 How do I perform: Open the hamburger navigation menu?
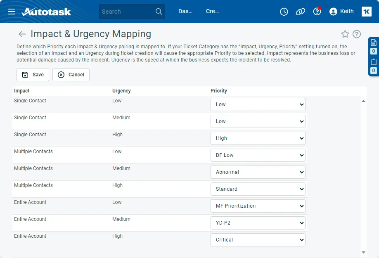point(12,12)
